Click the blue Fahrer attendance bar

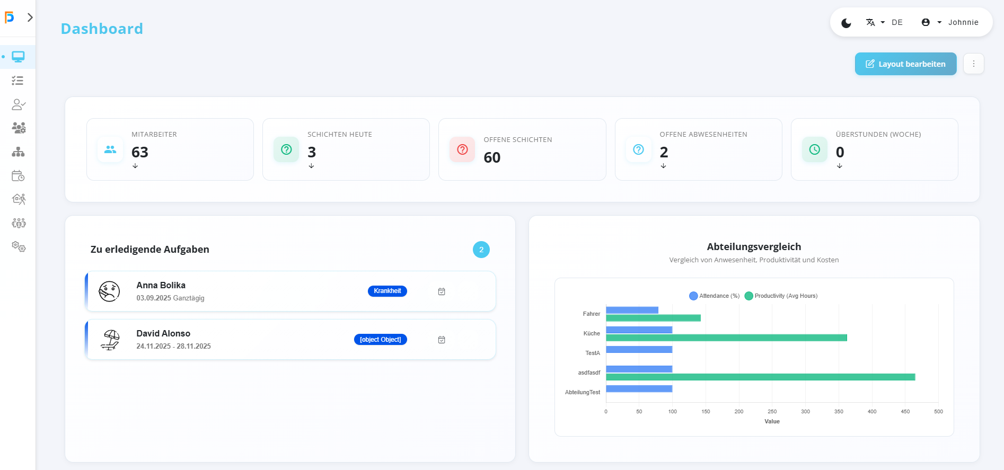[x=632, y=310]
